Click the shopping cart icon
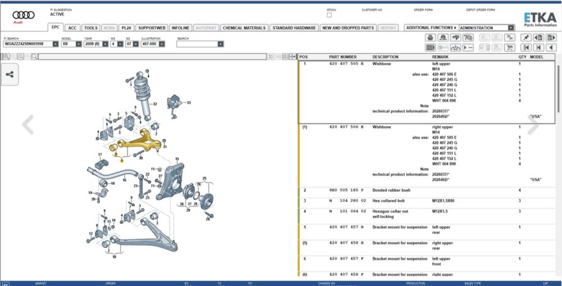The width and height of the screenshot is (562, 286). click(x=509, y=48)
